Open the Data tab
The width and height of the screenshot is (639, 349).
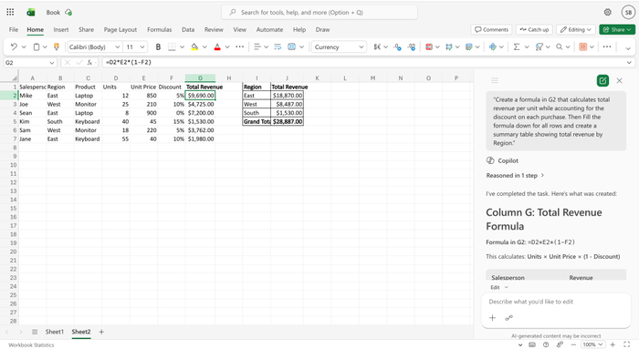coord(188,29)
